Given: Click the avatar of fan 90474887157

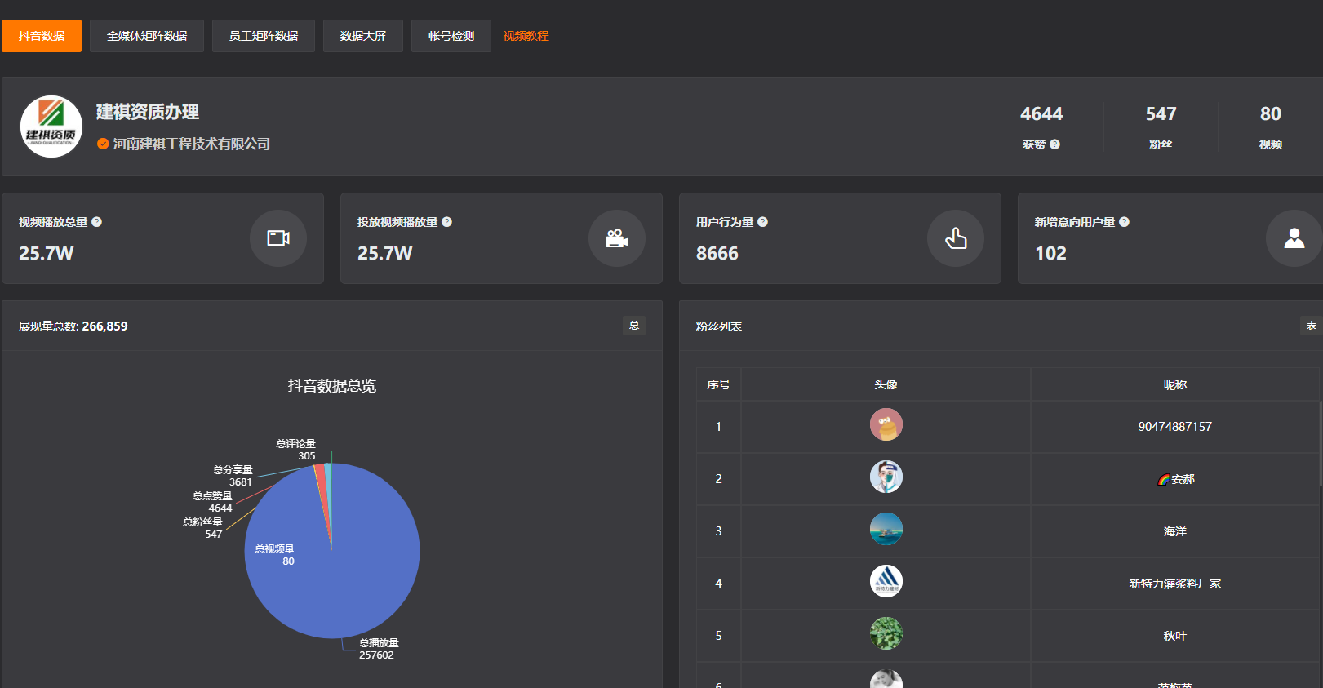Looking at the screenshot, I should pyautogui.click(x=886, y=425).
